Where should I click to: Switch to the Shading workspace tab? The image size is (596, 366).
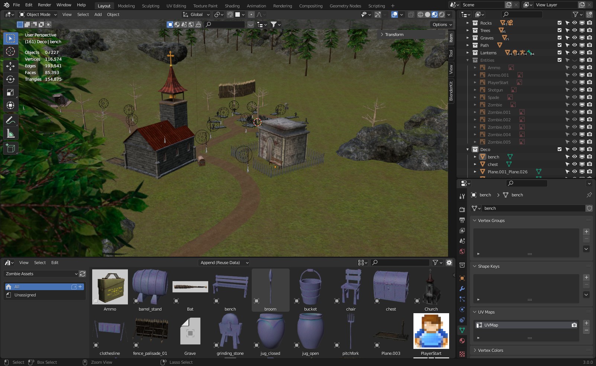(232, 6)
